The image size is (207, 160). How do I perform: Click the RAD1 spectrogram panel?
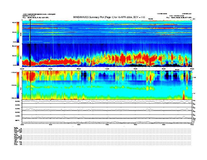pos(107,55)
